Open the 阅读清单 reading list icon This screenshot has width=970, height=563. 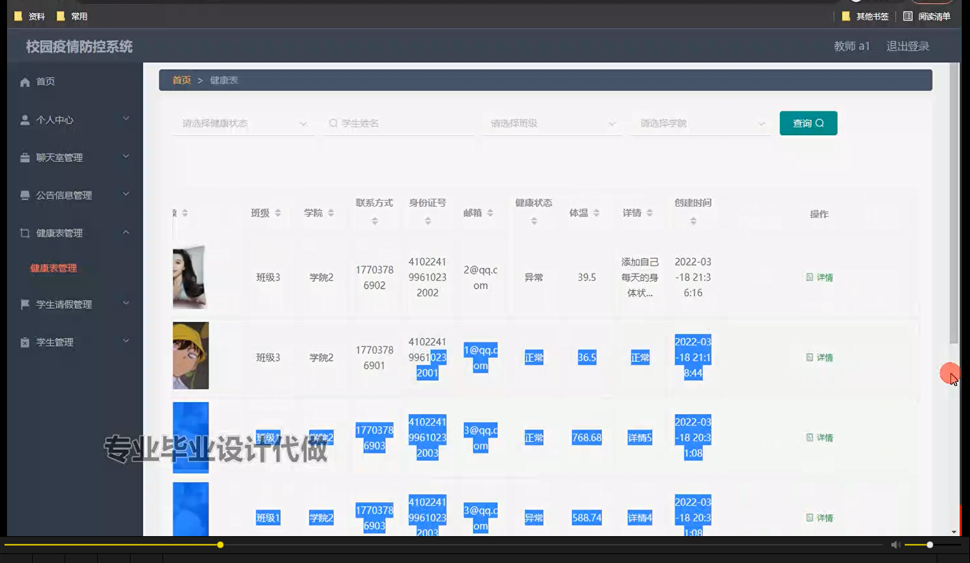(x=908, y=16)
